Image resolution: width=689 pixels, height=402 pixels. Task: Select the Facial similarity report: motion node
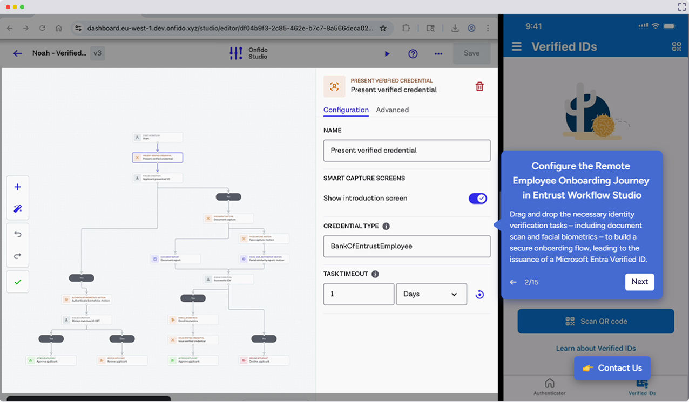(x=264, y=259)
